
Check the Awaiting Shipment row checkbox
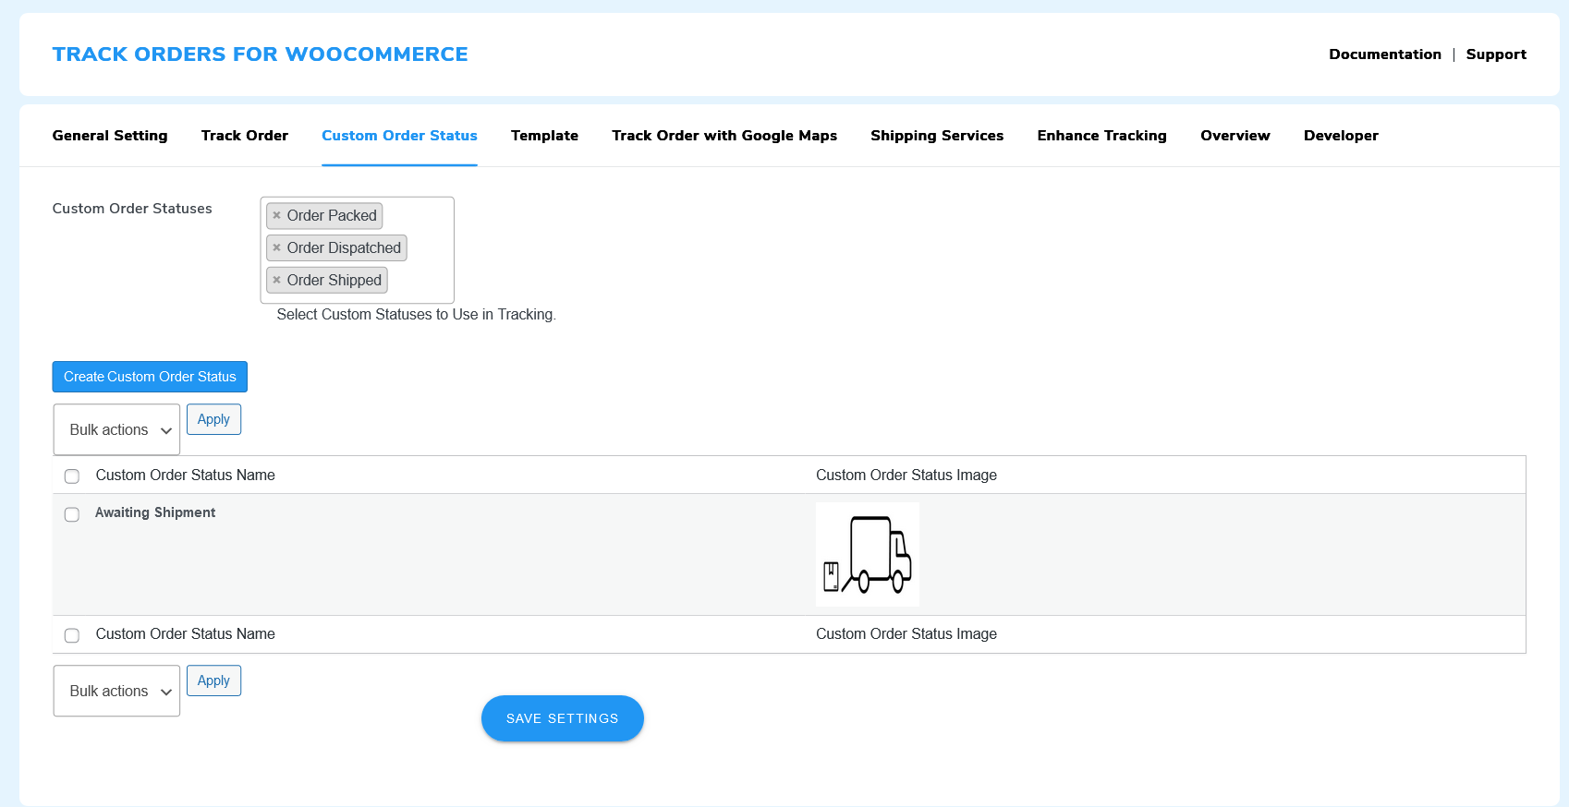click(72, 514)
